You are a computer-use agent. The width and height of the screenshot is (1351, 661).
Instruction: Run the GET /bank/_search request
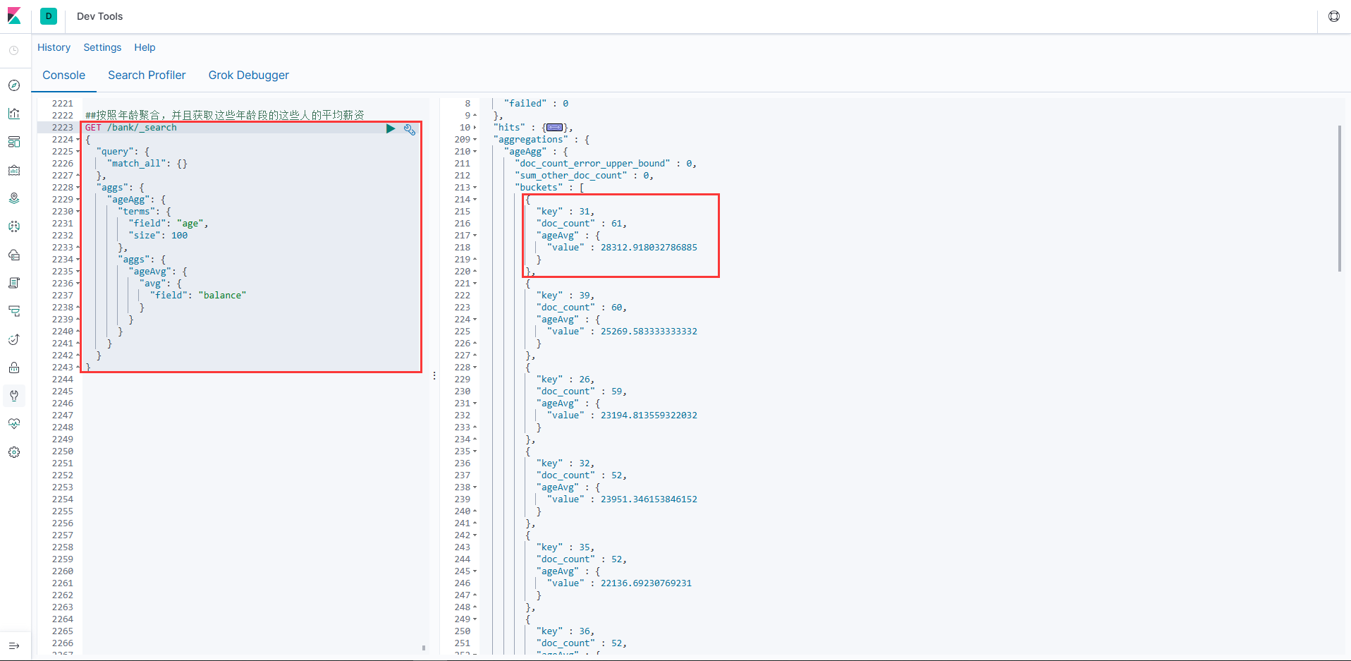pos(391,128)
